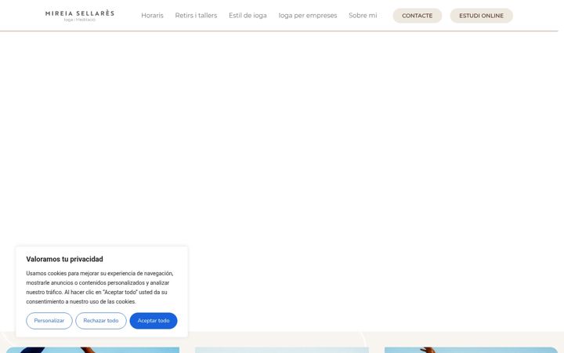
Task: Select Ioga per empreses menu item
Action: click(x=308, y=16)
